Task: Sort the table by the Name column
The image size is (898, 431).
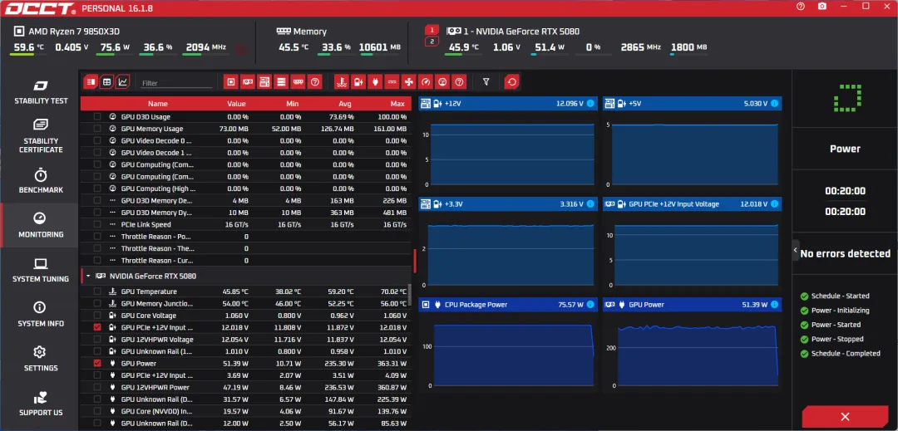Action: tap(158, 104)
